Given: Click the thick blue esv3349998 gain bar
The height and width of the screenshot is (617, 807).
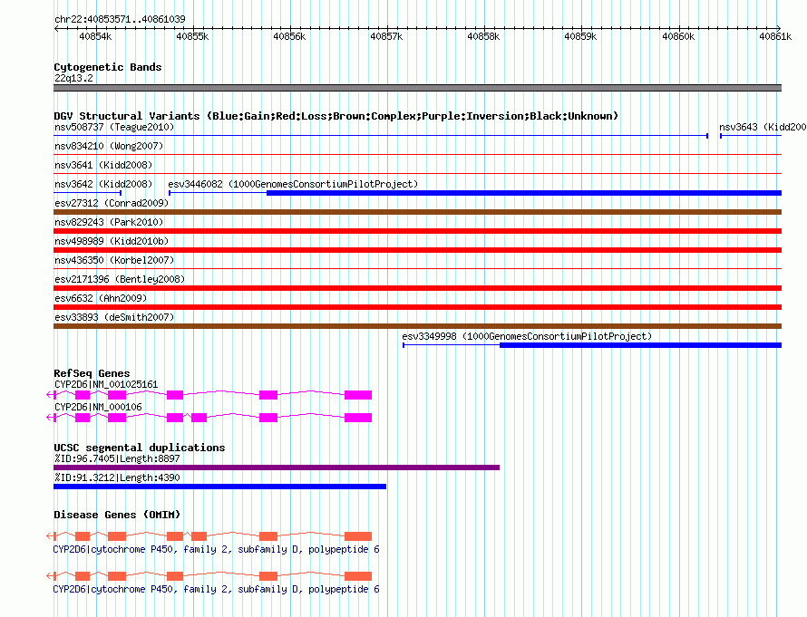Looking at the screenshot, I should pyautogui.click(x=641, y=345).
